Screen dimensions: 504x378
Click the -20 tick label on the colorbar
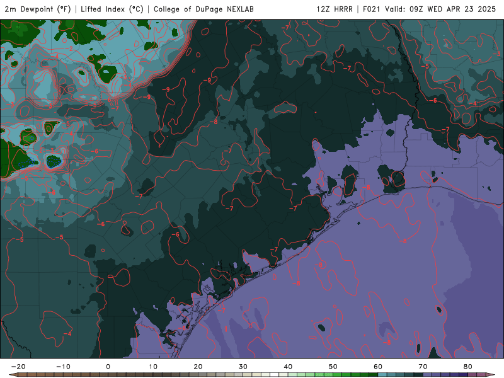point(18,367)
